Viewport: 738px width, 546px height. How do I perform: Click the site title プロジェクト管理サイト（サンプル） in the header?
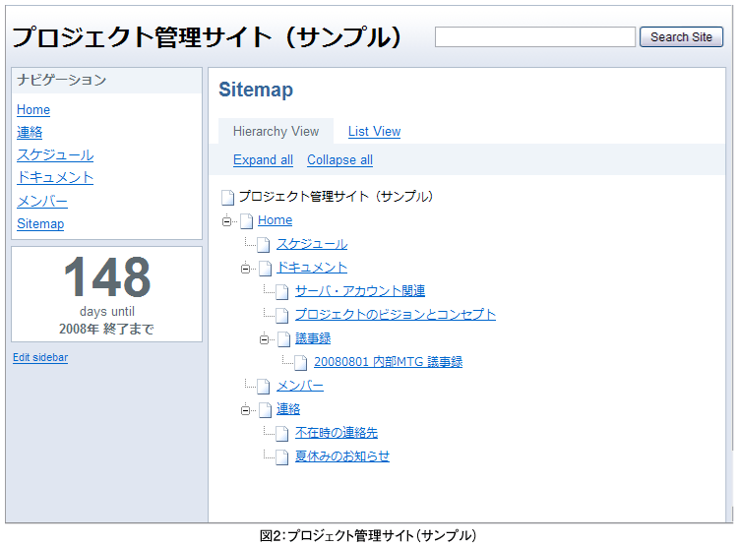pyautogui.click(x=207, y=37)
